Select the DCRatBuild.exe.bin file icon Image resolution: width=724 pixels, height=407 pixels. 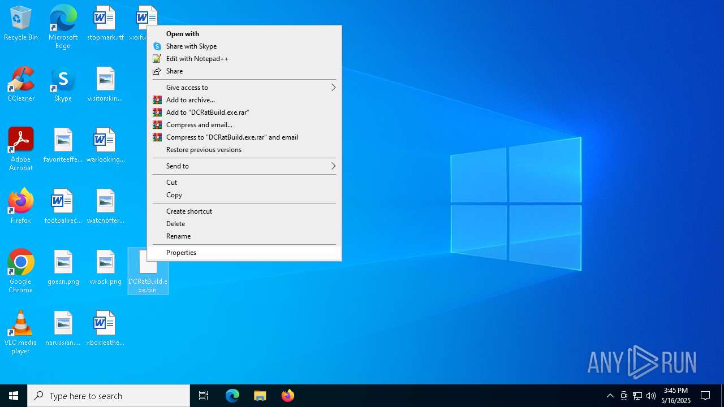[x=148, y=271]
